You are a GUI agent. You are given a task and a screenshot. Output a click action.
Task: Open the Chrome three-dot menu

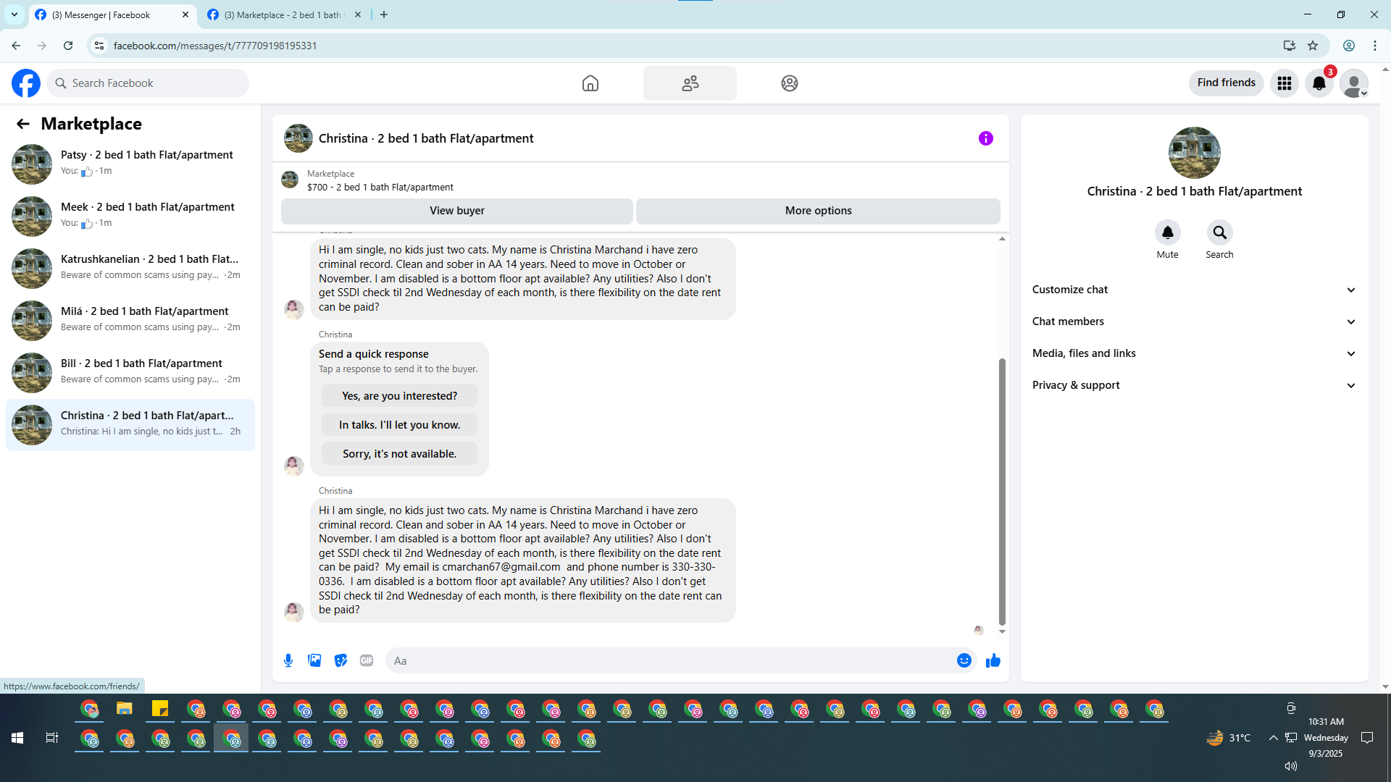click(x=1375, y=46)
